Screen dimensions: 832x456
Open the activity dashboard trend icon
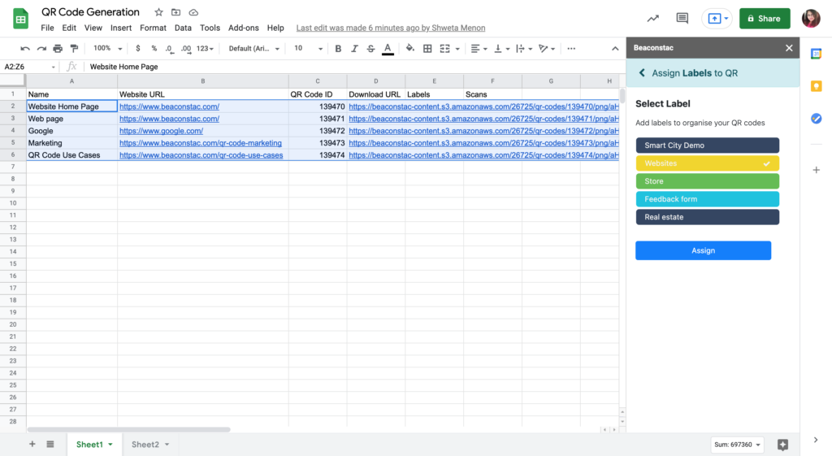pos(652,19)
